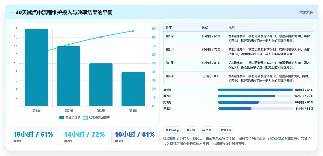Screen dimensions: 323x156
Task: Open the 18小时 / 61% data card
Action: pos(34,137)
